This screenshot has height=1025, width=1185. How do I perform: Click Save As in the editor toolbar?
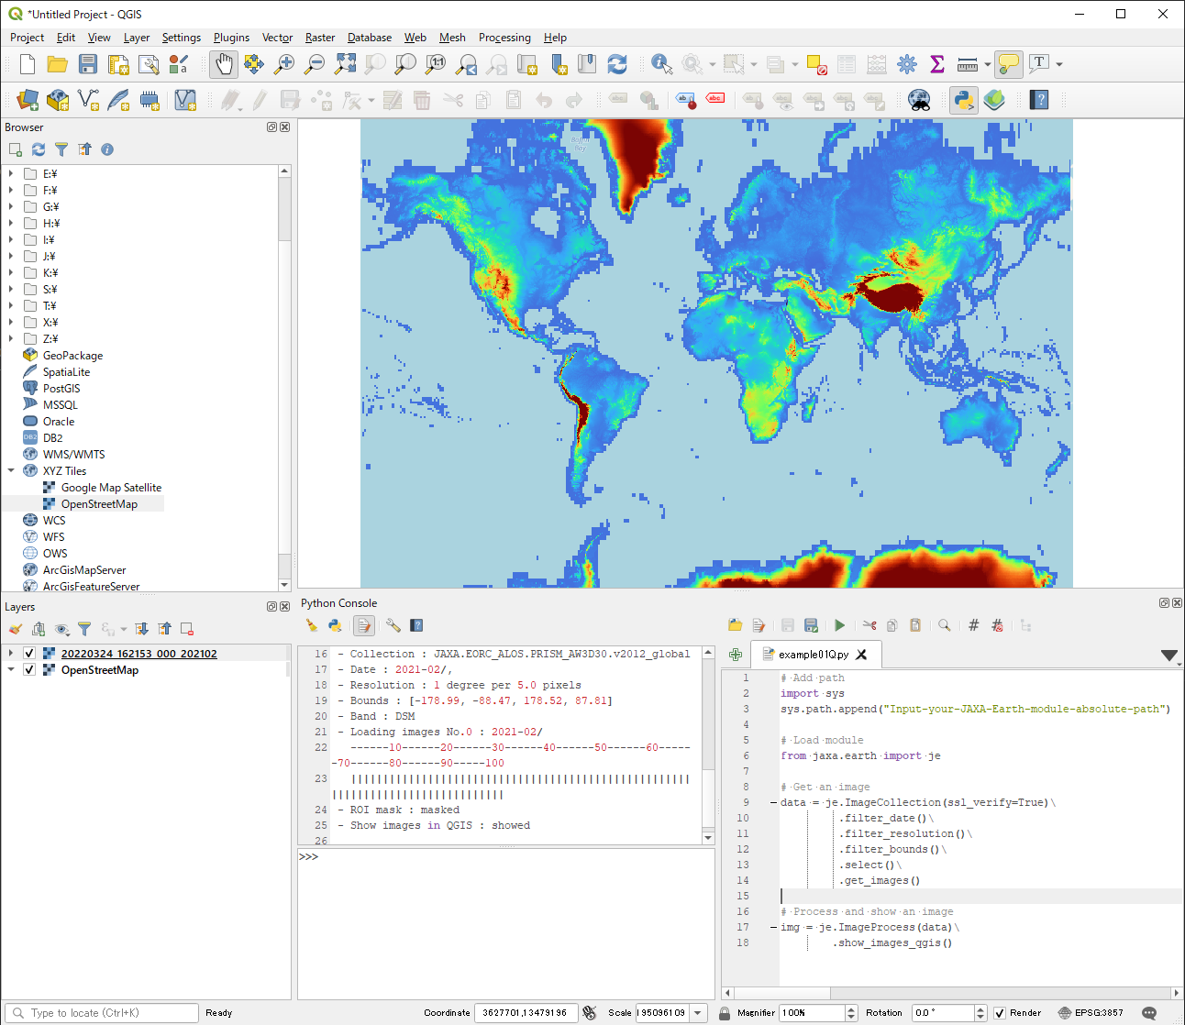[x=811, y=624]
